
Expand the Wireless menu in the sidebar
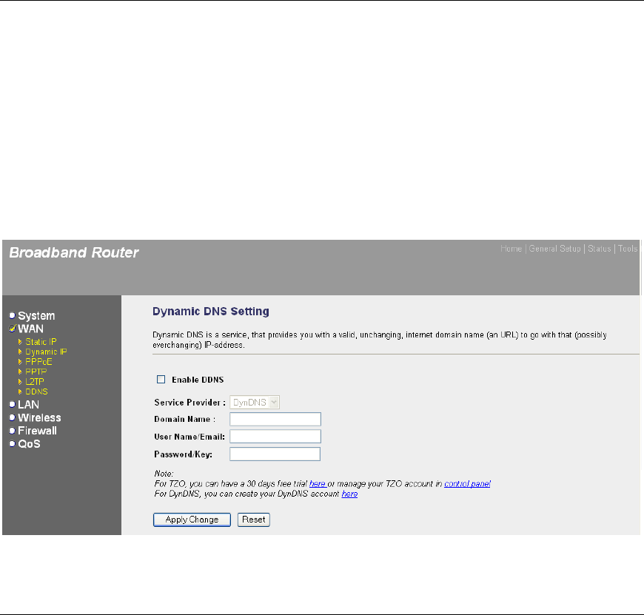(39, 417)
